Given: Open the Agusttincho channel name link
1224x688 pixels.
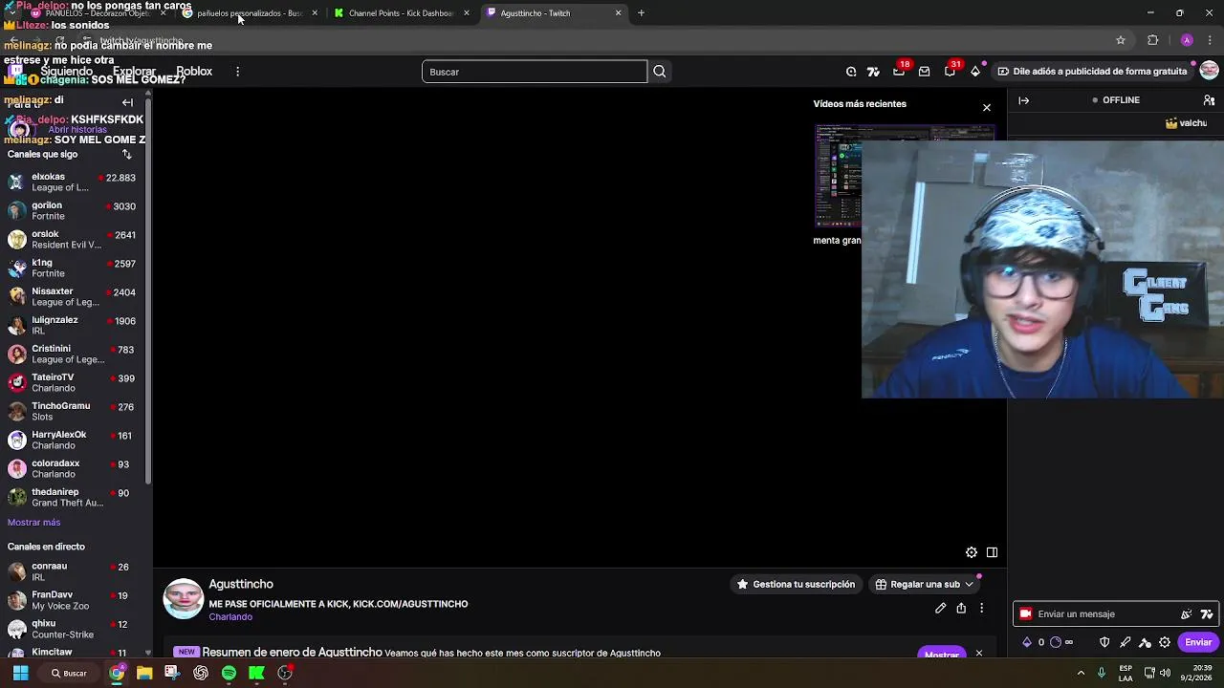Looking at the screenshot, I should pyautogui.click(x=241, y=584).
